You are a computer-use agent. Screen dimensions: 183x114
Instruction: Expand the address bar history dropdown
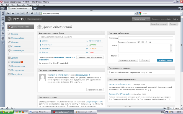(135, 14)
